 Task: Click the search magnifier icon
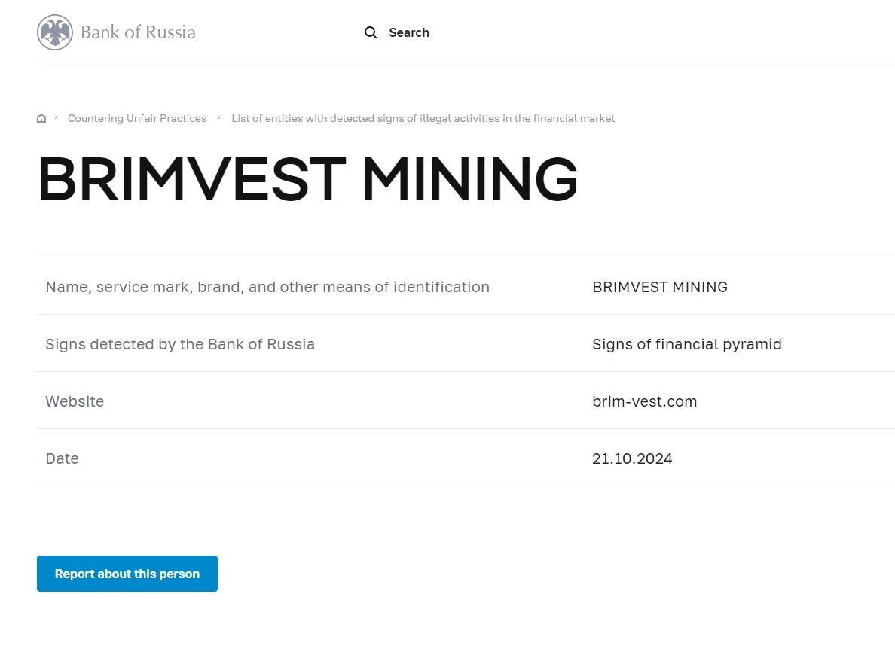371,32
